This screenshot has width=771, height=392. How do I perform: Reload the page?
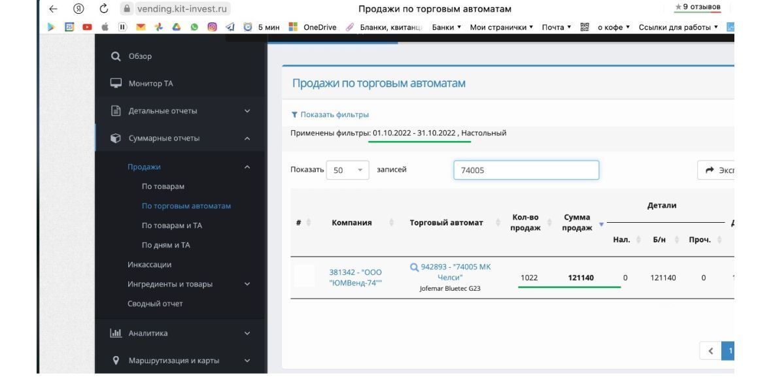(x=104, y=9)
